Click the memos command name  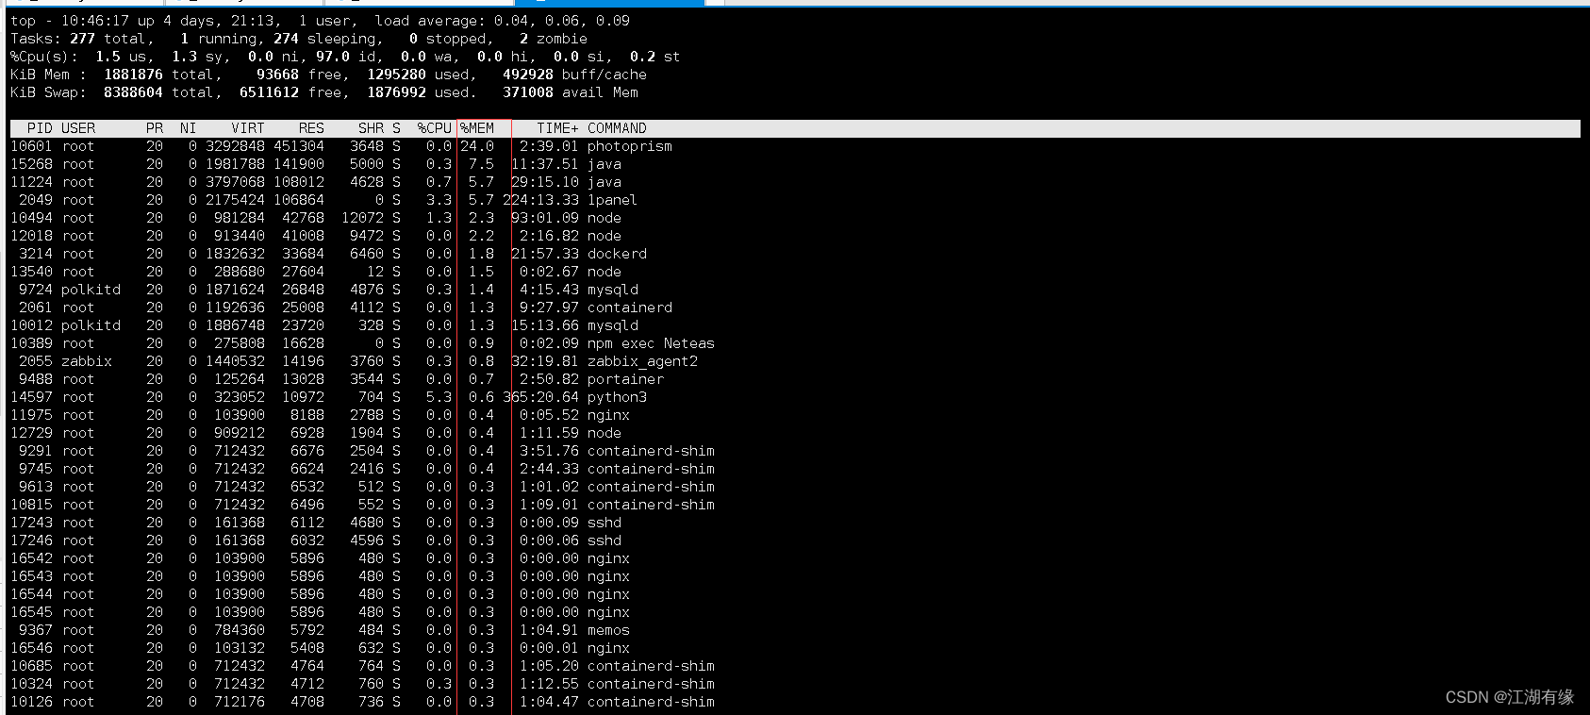pyautogui.click(x=608, y=630)
